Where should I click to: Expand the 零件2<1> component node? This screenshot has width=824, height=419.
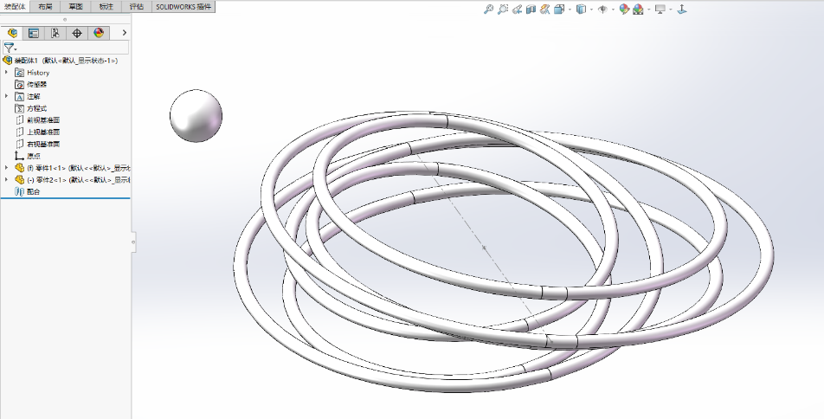tap(6, 180)
